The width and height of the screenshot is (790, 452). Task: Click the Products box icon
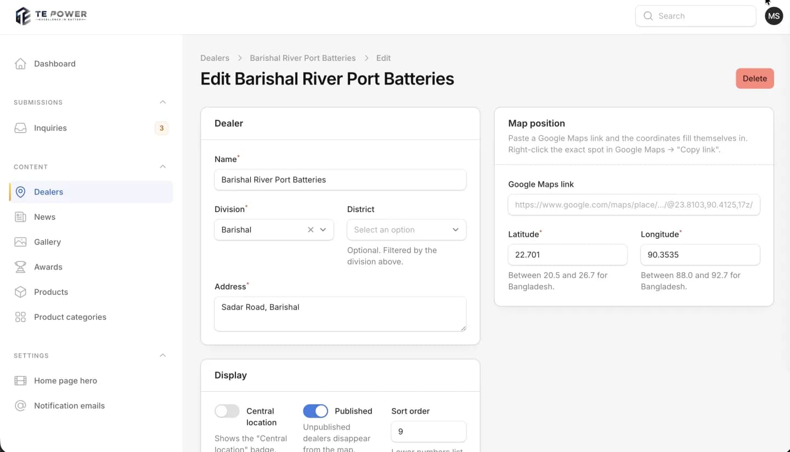(20, 292)
